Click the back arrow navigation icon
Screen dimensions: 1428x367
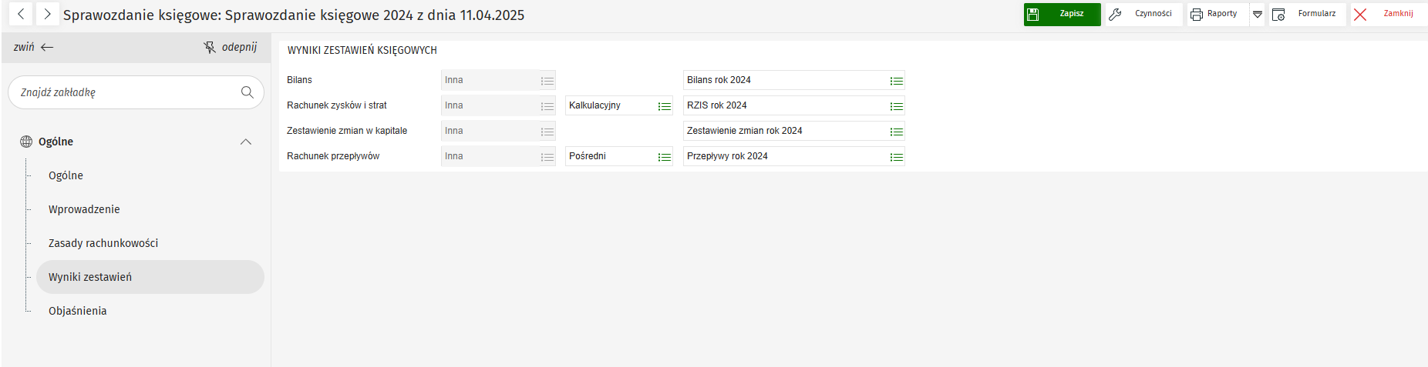21,14
